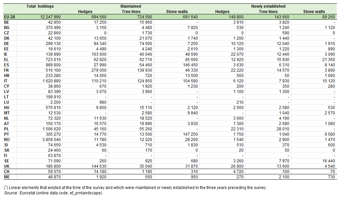Select the SE newly established stone walls 16 440
The image size is (341, 201).
(329, 161)
